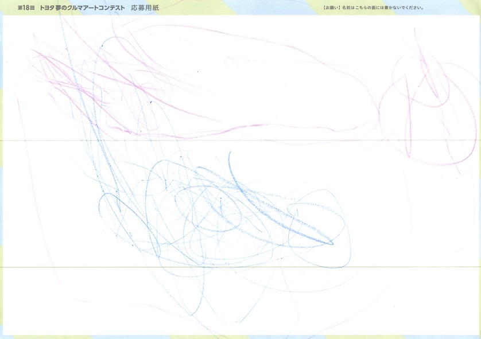Viewport: 481px width, 339px height.
Task: Click the "応募用紙" heading text
Action: (145, 8)
